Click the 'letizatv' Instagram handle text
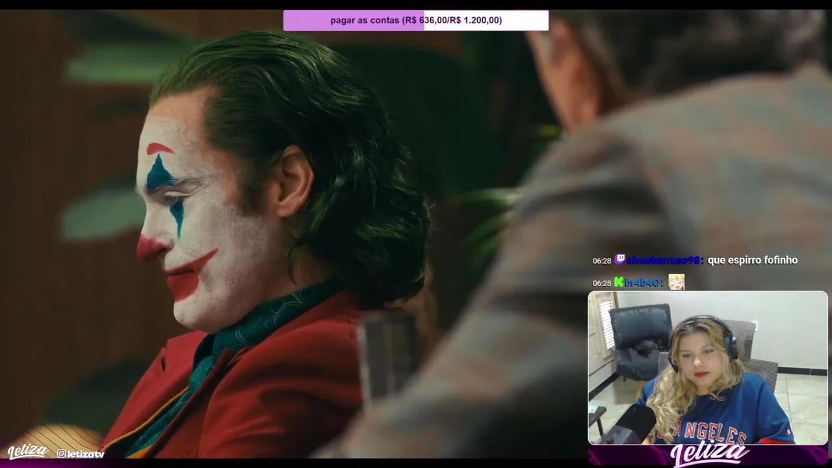The height and width of the screenshot is (468, 832). pyautogui.click(x=86, y=454)
